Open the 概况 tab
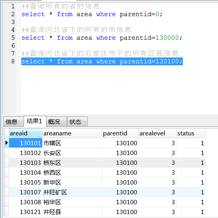The width and height of the screenshot is (218, 218). 56,122
